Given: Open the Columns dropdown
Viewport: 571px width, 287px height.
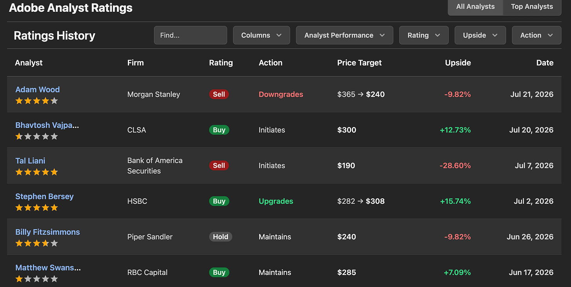Looking at the screenshot, I should (262, 35).
